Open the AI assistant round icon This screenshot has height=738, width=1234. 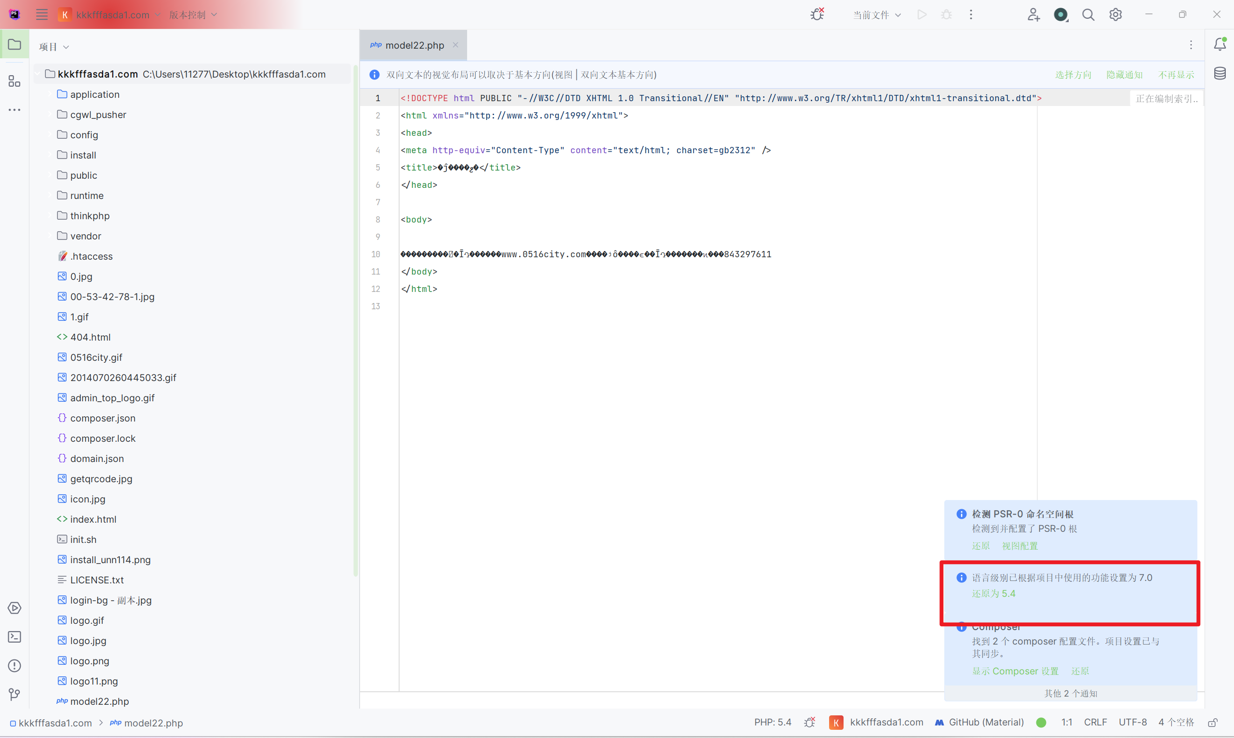coord(1061,14)
